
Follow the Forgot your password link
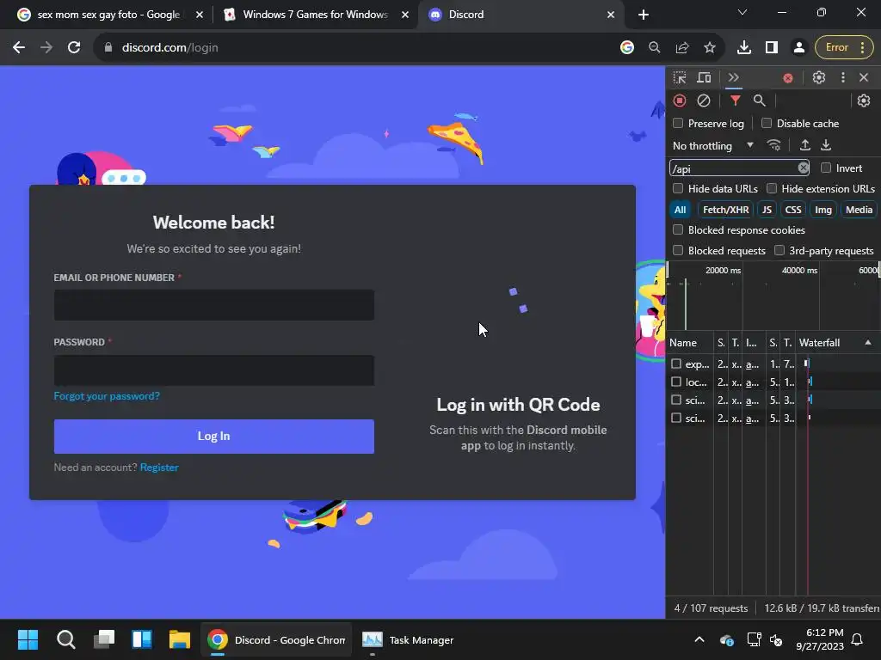tap(107, 396)
